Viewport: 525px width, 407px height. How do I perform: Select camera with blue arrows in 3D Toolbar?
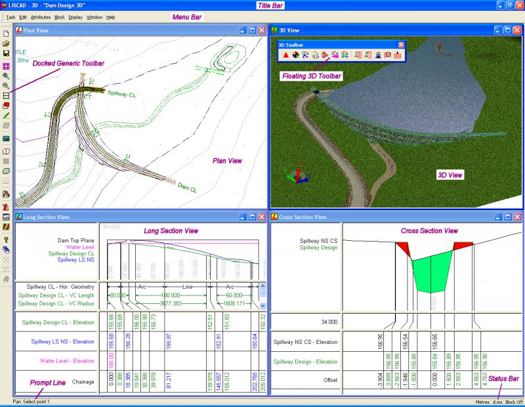[x=305, y=55]
